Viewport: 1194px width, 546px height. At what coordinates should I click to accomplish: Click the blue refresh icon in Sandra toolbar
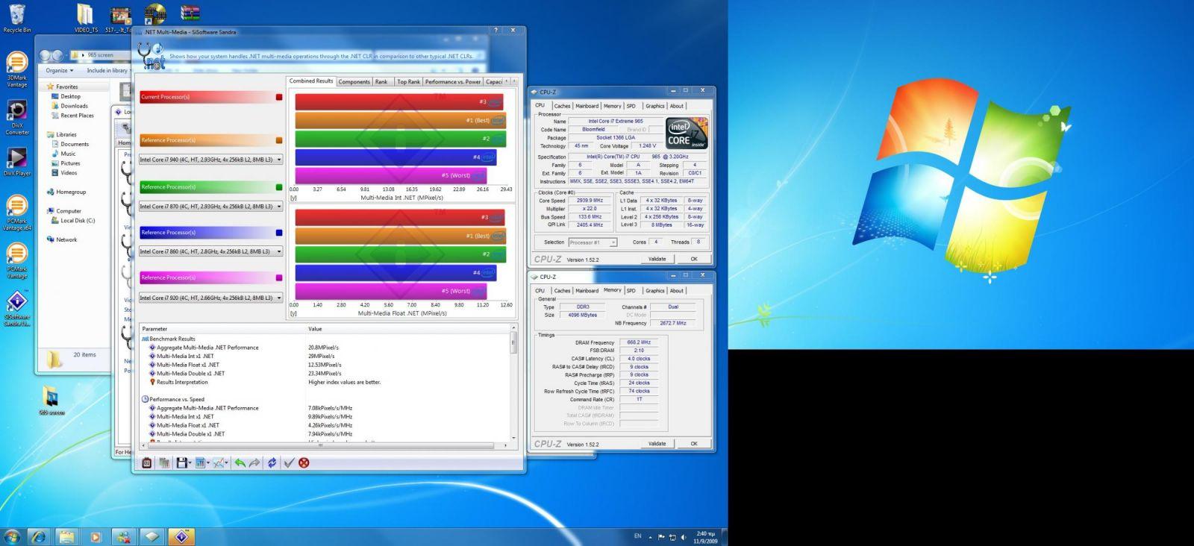[272, 463]
